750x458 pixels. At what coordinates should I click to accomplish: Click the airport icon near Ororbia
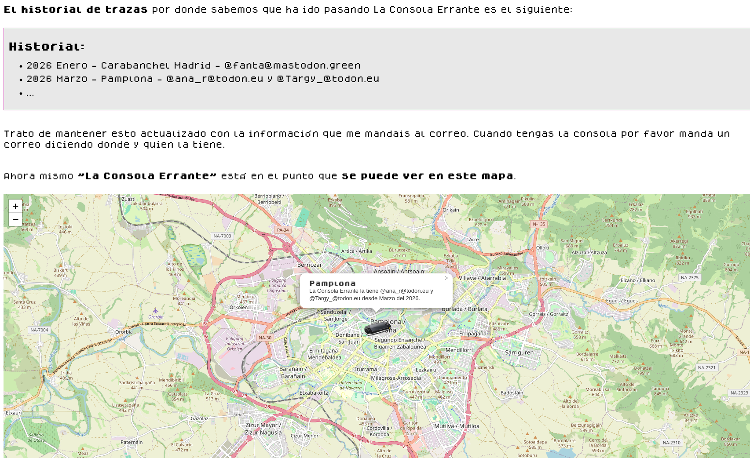tap(155, 311)
